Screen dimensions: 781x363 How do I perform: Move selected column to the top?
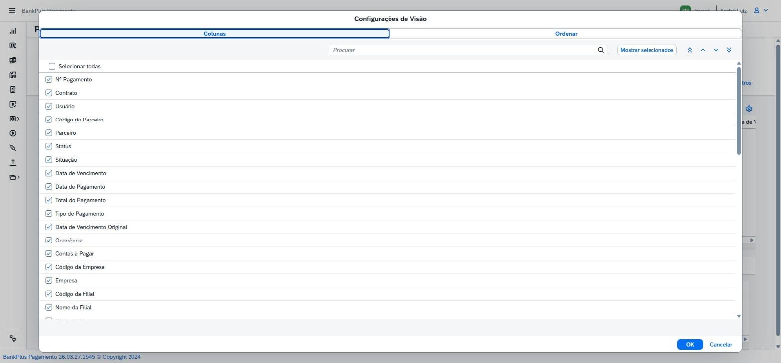pyautogui.click(x=690, y=50)
